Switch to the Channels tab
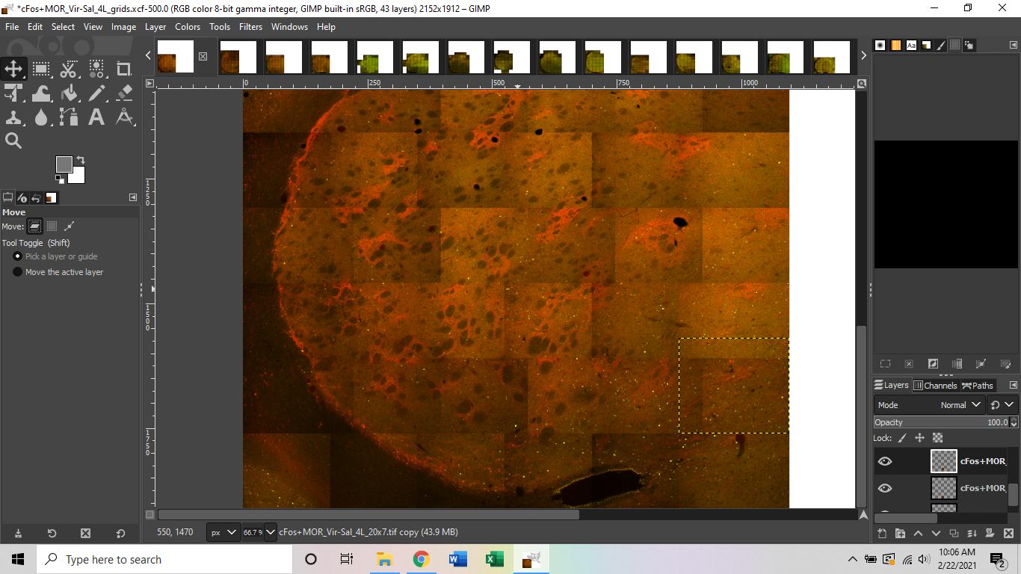1021x574 pixels. pyautogui.click(x=935, y=385)
